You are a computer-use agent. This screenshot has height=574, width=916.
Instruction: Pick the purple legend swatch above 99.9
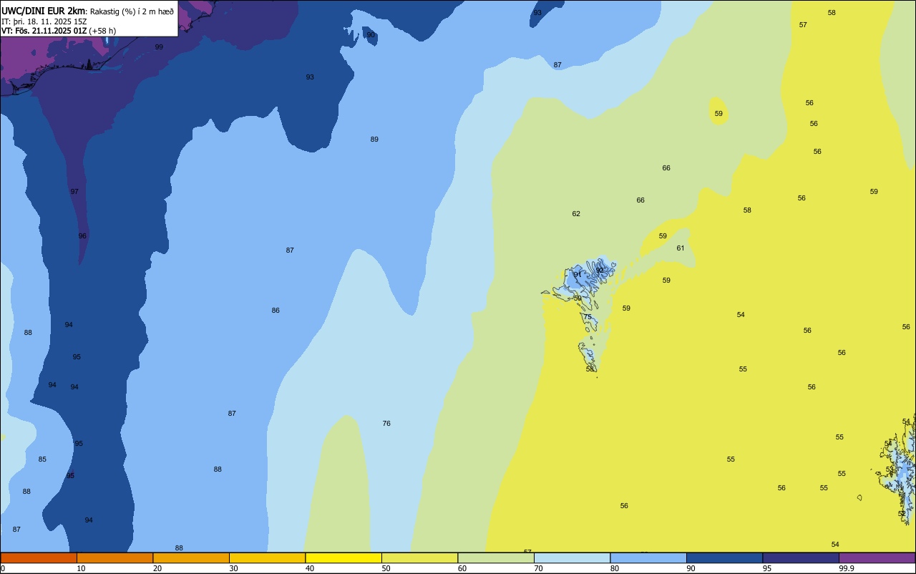tap(877, 558)
